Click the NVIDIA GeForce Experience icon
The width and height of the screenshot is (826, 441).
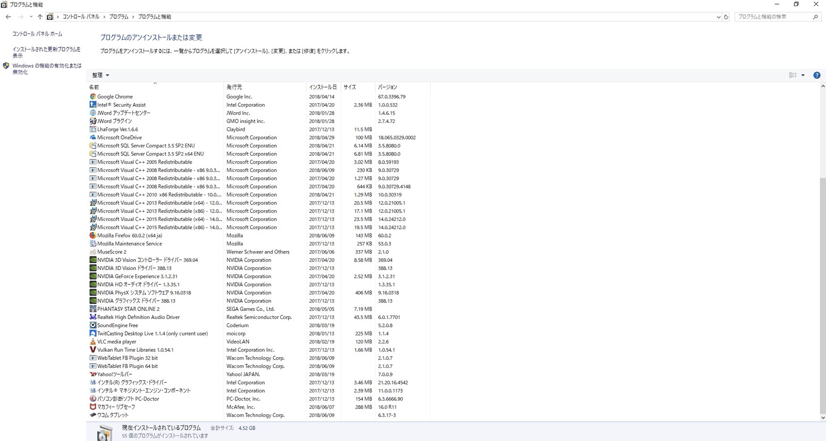(93, 276)
